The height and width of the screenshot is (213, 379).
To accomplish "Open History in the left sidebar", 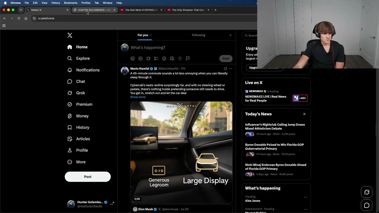I will (x=78, y=128).
